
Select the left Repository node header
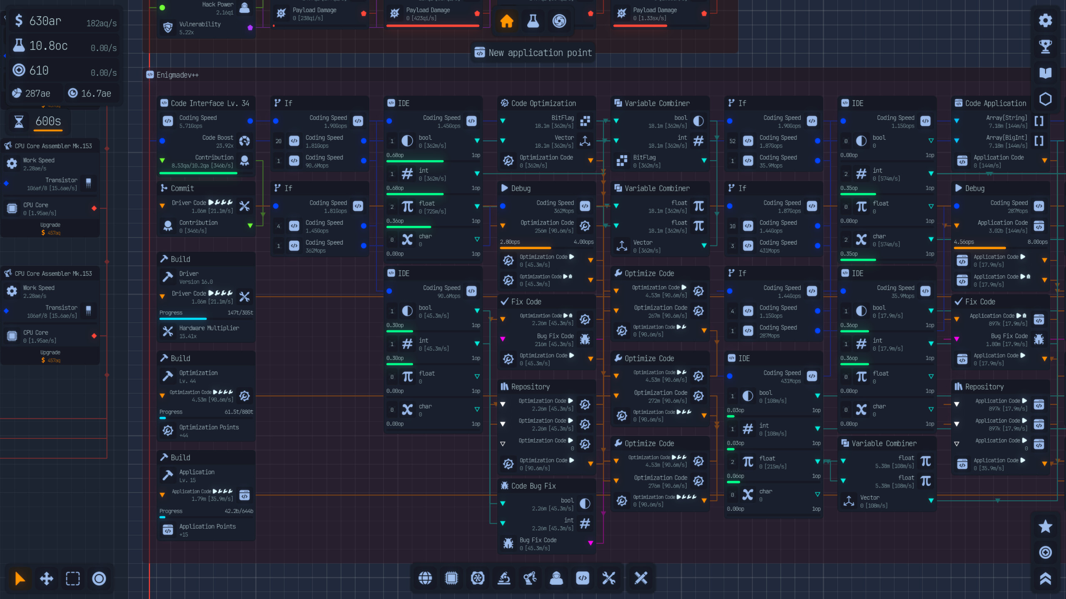[x=547, y=387]
